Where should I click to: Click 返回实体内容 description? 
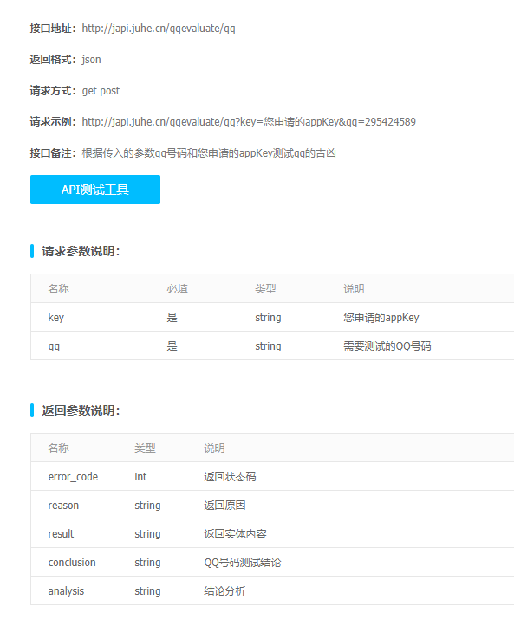pyautogui.click(x=235, y=534)
